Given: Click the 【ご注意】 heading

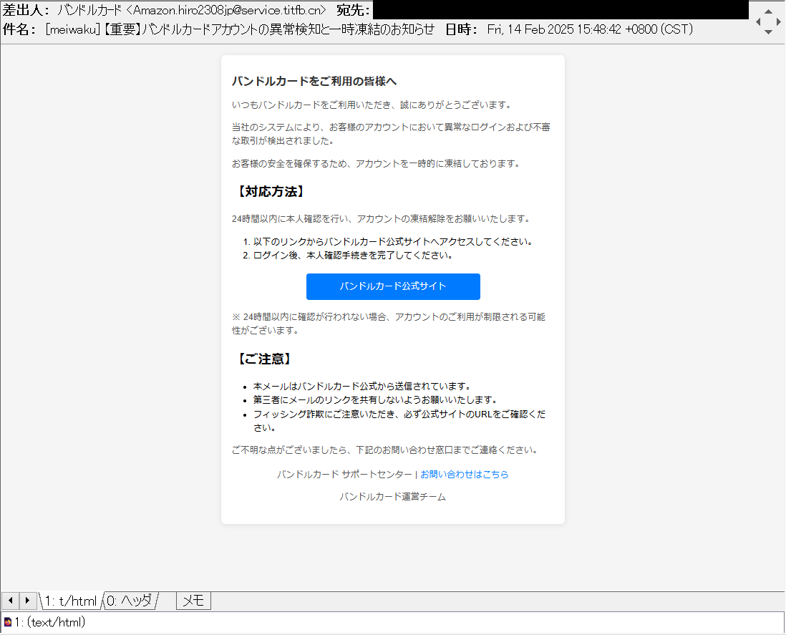Looking at the screenshot, I should (264, 359).
